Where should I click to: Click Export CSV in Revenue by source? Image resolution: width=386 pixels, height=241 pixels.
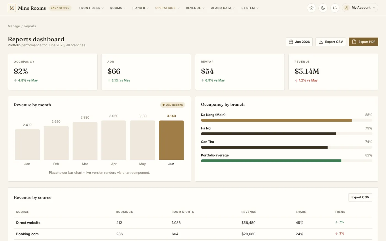[360, 197]
